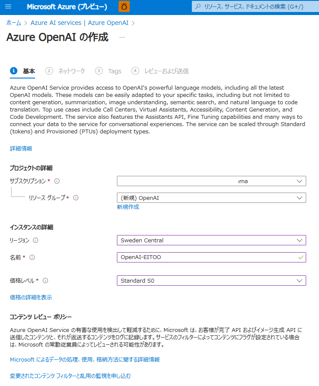The height and width of the screenshot is (386, 319).
Task: Expand the Standard S0 pricing dropdown
Action: pos(212,280)
